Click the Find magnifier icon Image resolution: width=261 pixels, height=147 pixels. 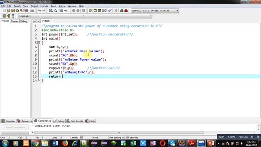[x=51, y=11]
